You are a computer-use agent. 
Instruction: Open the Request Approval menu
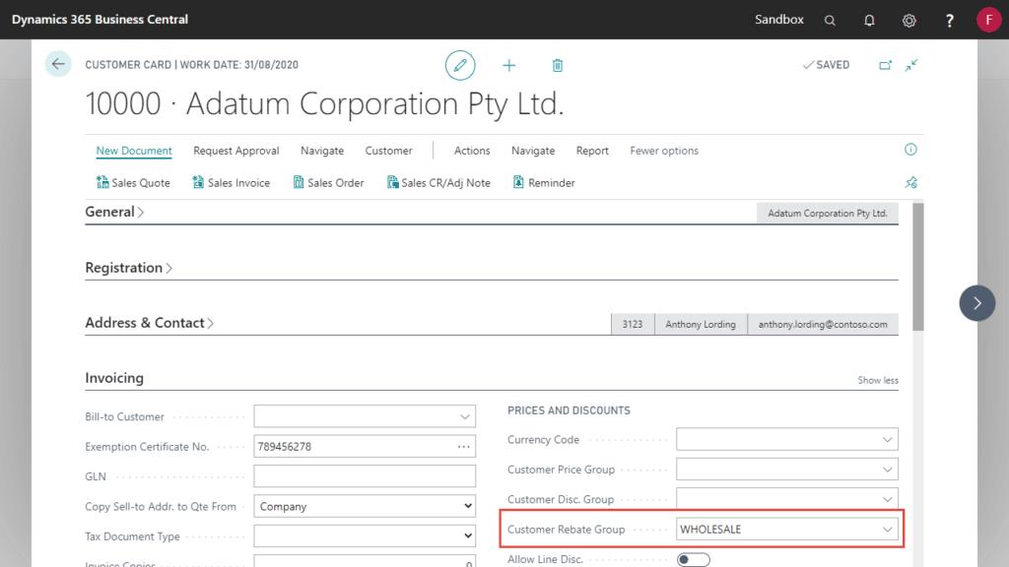[x=235, y=151]
